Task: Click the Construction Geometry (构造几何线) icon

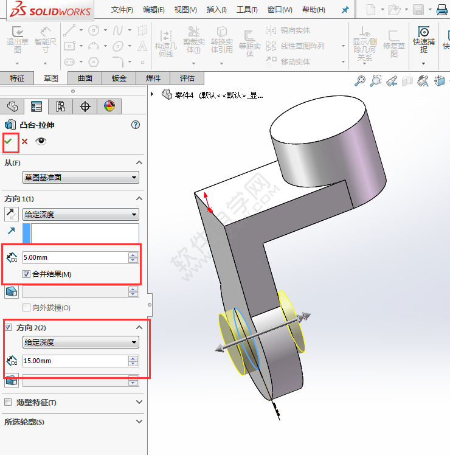Action: (x=166, y=36)
